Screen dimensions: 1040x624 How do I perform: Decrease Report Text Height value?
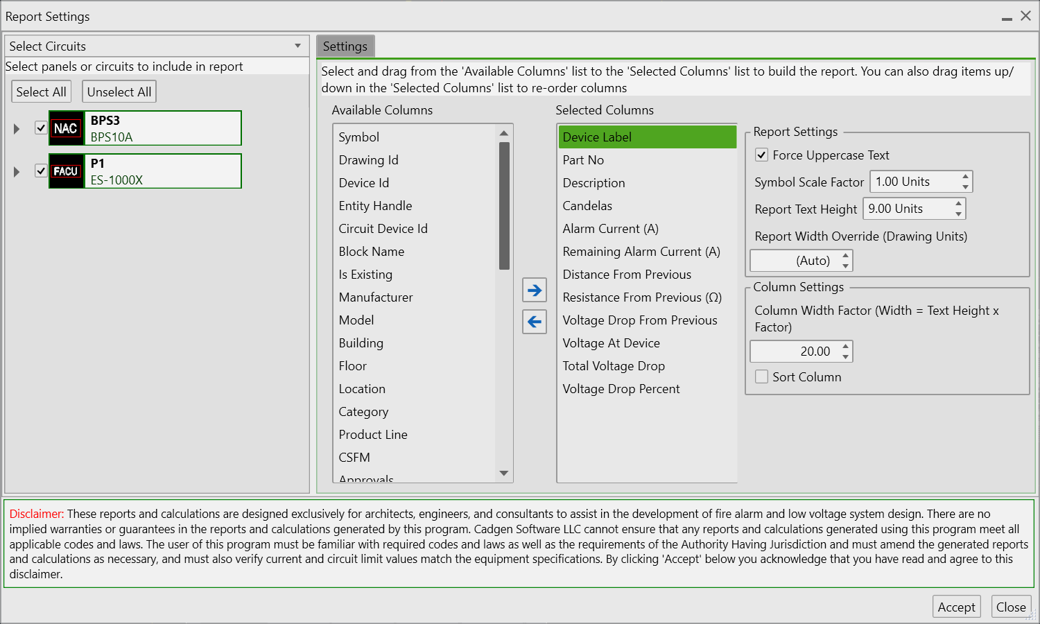click(958, 214)
